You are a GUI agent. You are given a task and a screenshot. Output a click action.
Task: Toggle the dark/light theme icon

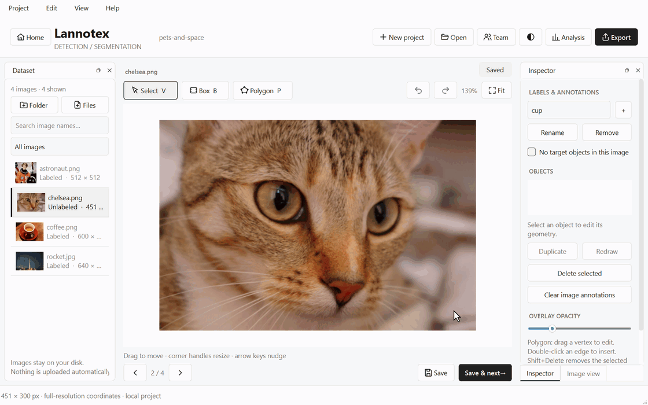pos(531,37)
